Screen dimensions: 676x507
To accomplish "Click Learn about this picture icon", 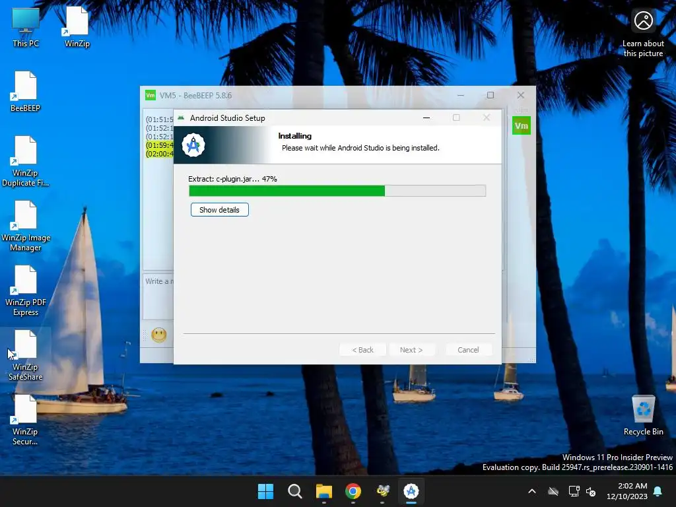I will coord(643,33).
